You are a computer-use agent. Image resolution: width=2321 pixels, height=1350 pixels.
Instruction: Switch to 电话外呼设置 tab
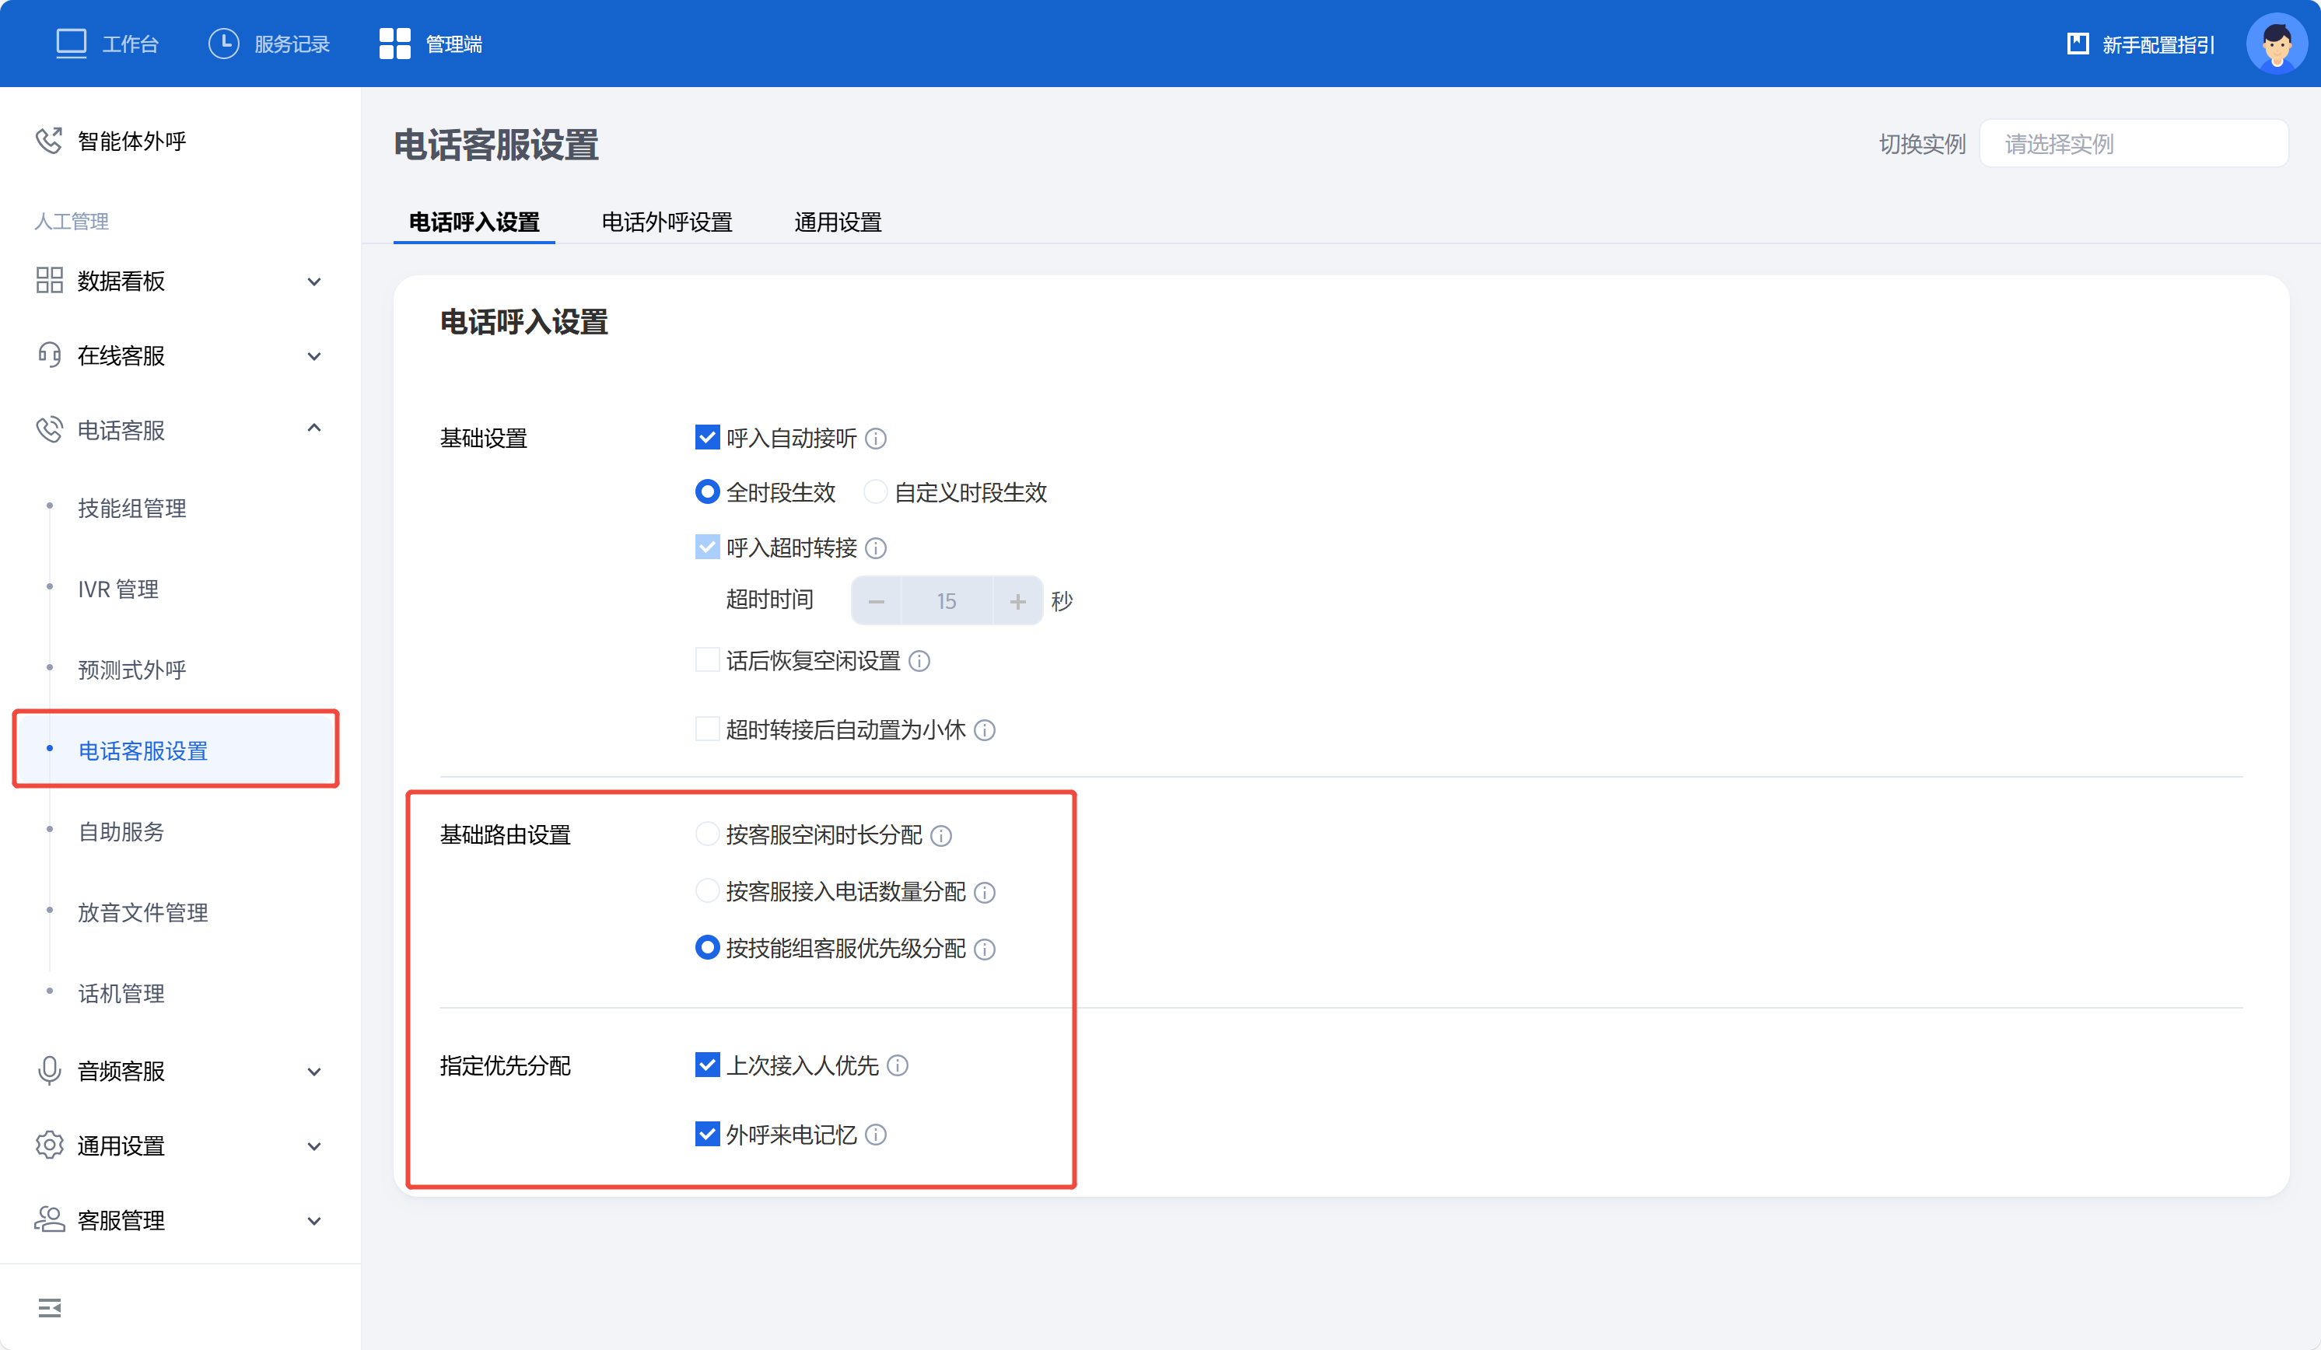[x=666, y=222]
